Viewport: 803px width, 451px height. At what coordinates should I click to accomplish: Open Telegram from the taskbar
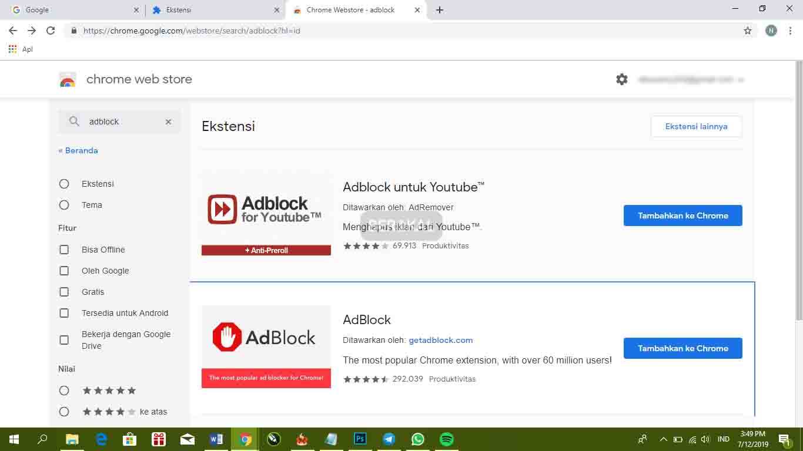point(389,439)
